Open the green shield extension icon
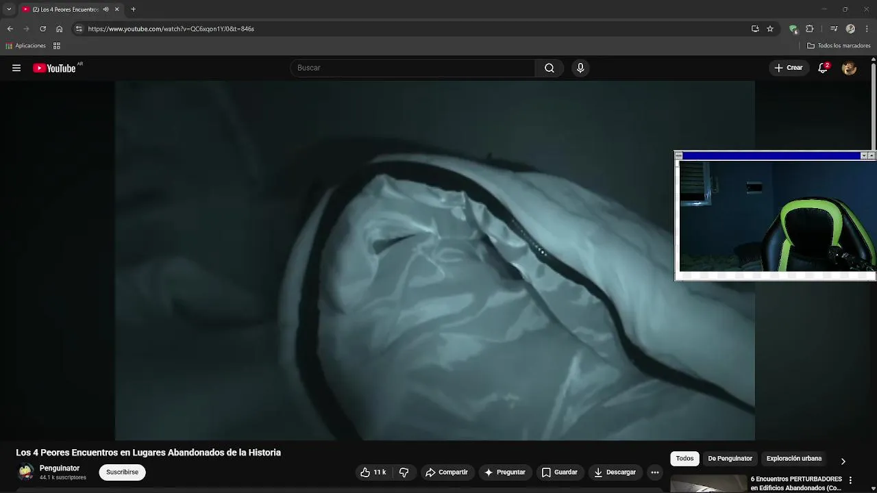This screenshot has height=493, width=877. [x=793, y=29]
